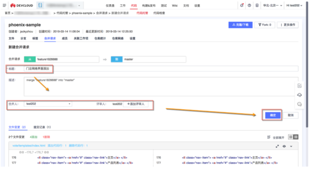Open 设置 in the top navigation

(197, 6)
